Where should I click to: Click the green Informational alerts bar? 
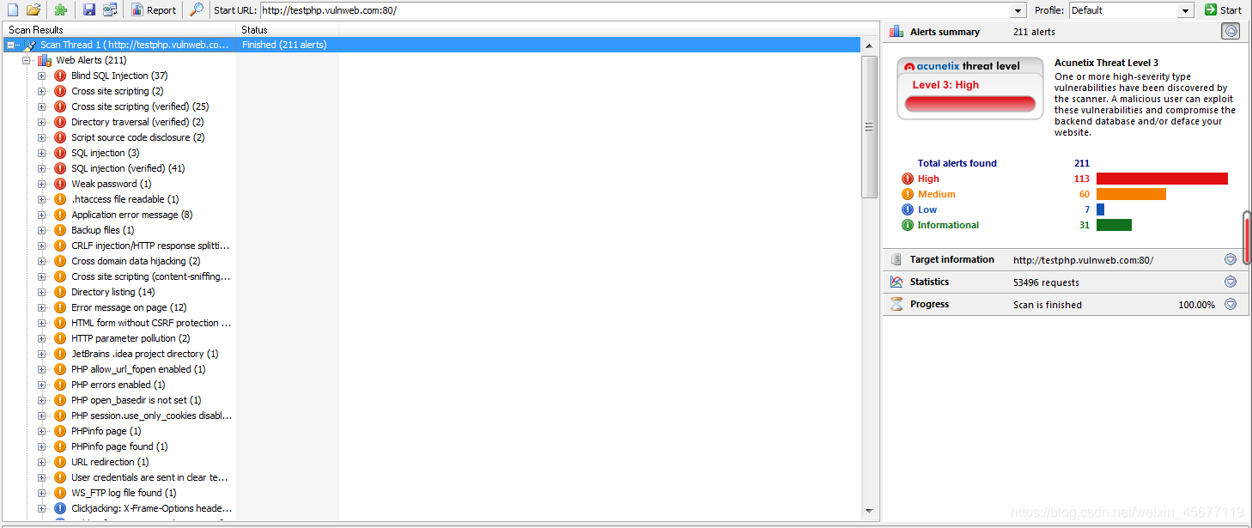click(x=1114, y=225)
